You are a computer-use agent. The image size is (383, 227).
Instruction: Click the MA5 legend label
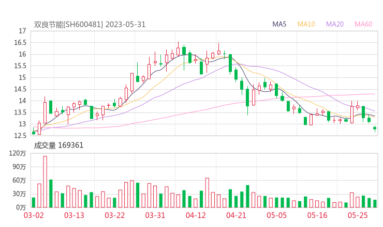tap(279, 24)
